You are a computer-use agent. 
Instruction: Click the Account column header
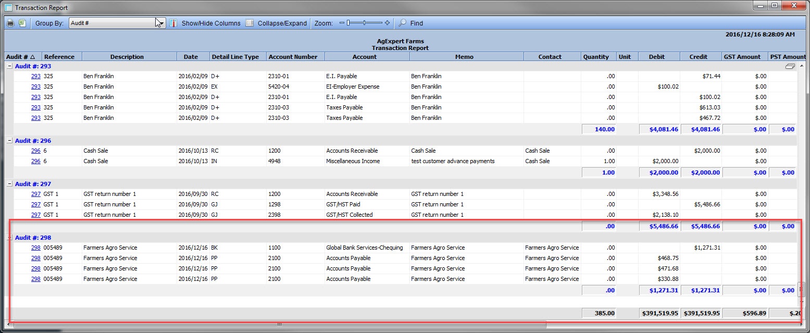pyautogui.click(x=367, y=57)
